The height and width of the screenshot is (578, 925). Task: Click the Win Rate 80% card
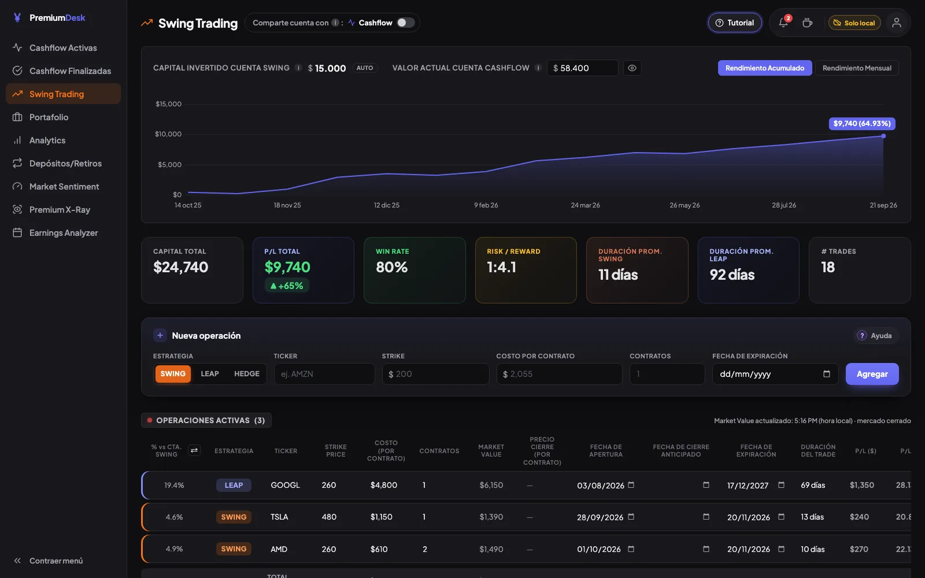pyautogui.click(x=415, y=270)
